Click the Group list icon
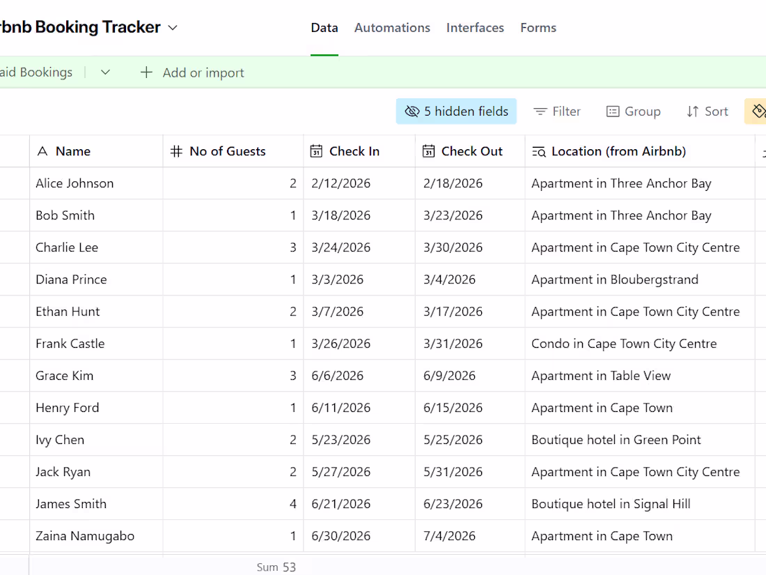 tap(613, 112)
